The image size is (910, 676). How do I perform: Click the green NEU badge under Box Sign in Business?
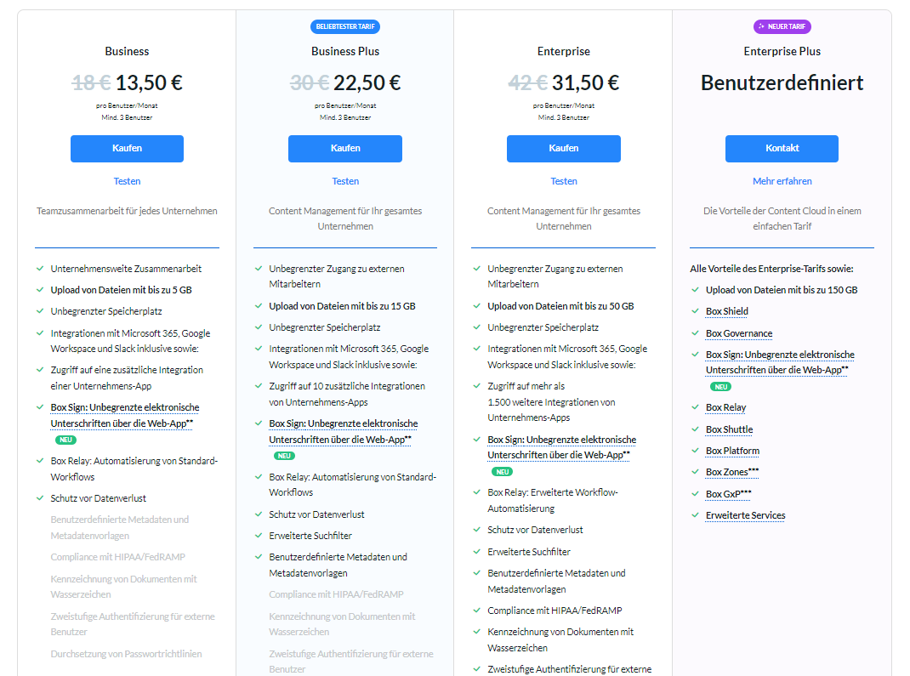pyautogui.click(x=64, y=441)
